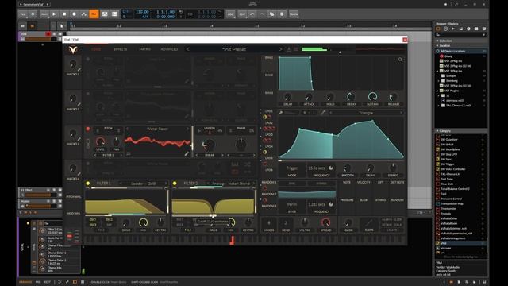
Task: Click the Init Preset name field
Action: pos(234,49)
